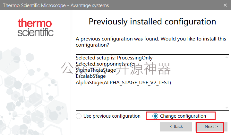Select the Change configuration radio circle
Image resolution: width=231 pixels, height=135 pixels.
point(155,116)
